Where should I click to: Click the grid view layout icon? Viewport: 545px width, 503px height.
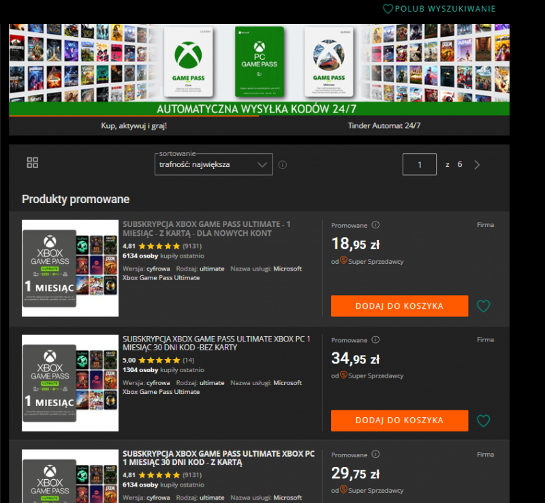[x=32, y=163]
